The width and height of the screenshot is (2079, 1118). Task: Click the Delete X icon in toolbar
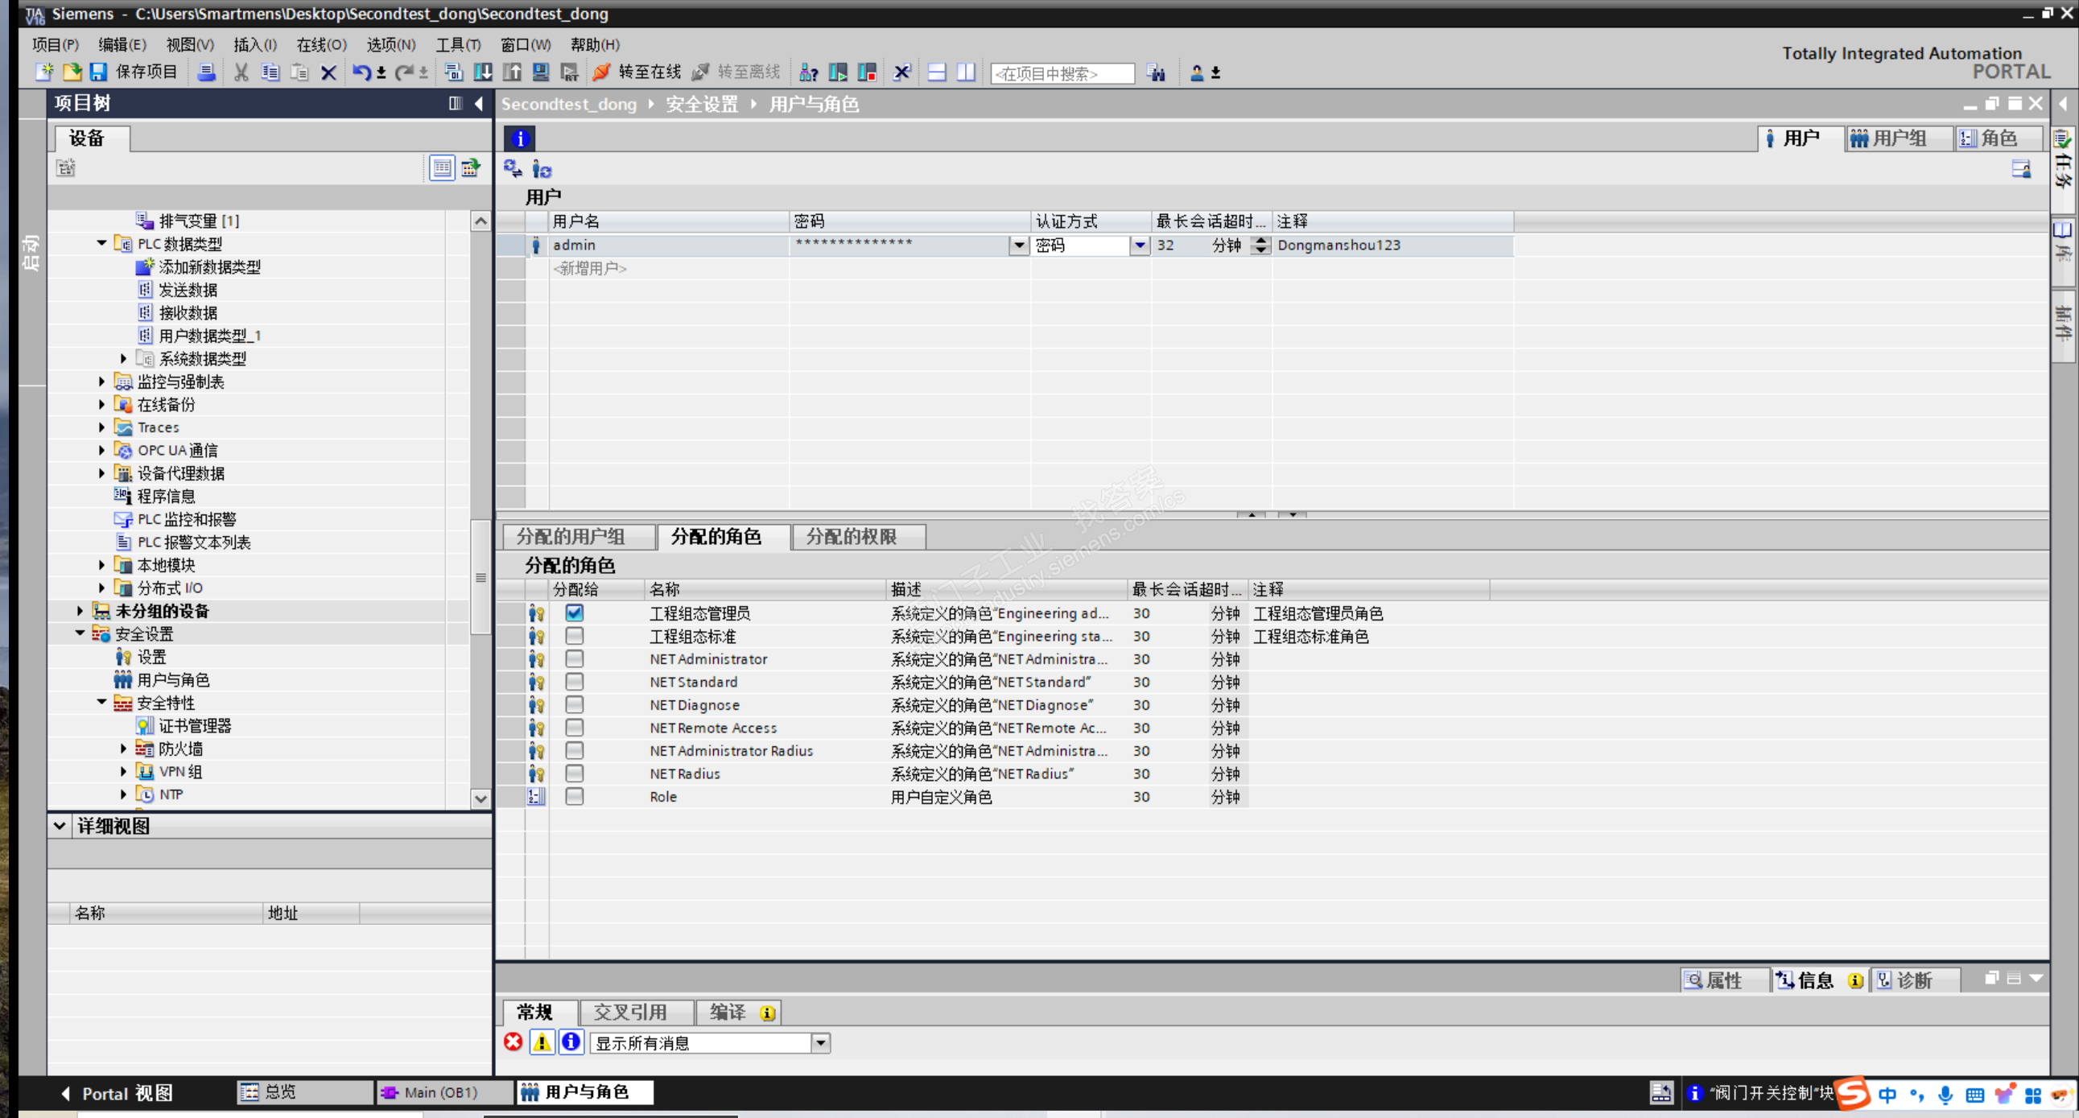328,72
